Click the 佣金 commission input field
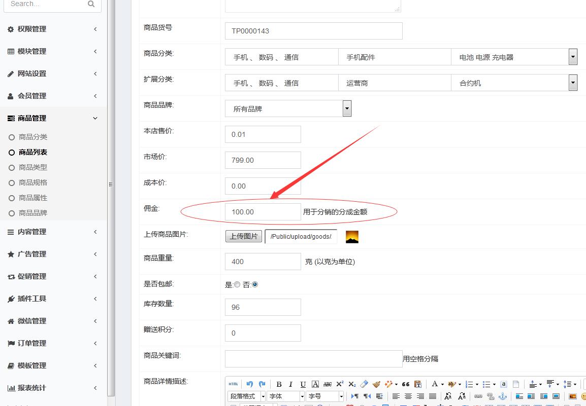This screenshot has height=406, width=586. (x=263, y=212)
